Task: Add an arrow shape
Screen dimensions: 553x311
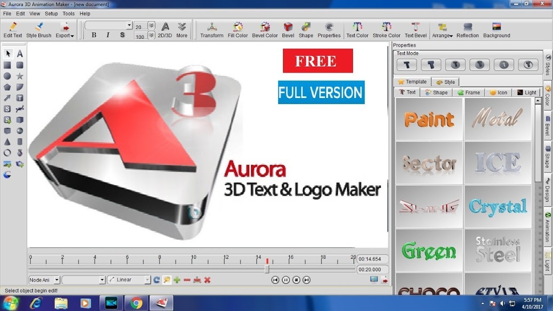Action: (x=8, y=98)
